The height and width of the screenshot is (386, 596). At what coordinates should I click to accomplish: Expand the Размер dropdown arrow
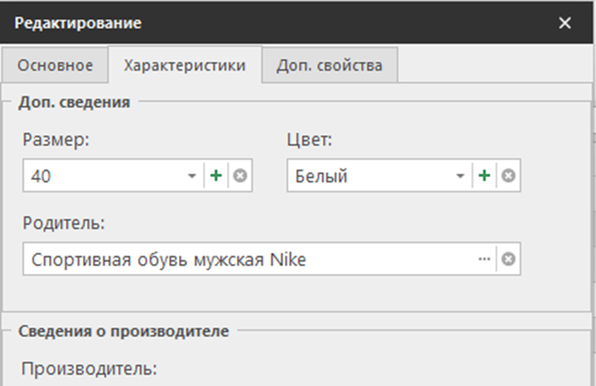point(192,177)
